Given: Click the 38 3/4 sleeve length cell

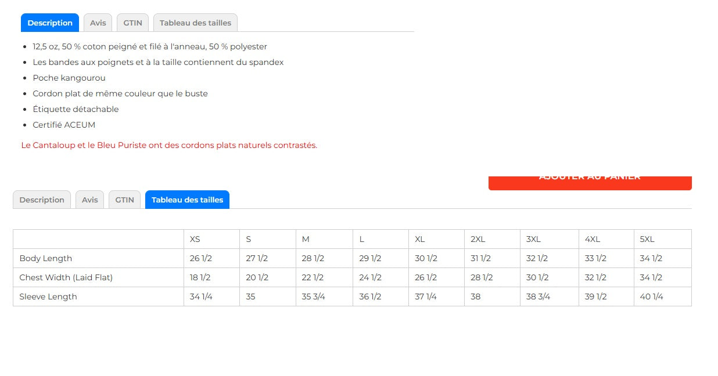Looking at the screenshot, I should point(538,297).
